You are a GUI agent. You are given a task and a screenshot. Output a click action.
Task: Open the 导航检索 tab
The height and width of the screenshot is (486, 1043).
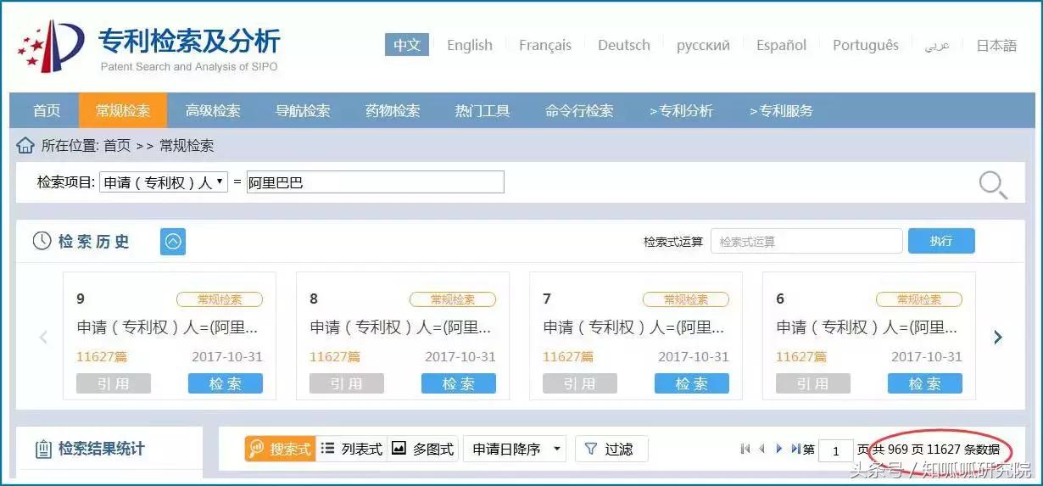coord(303,110)
